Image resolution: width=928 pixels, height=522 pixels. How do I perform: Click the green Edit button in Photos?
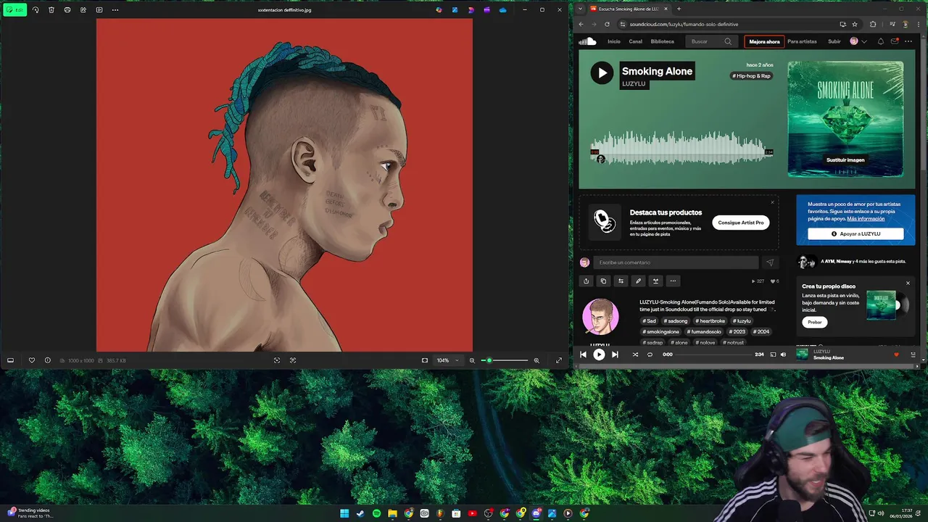[14, 9]
